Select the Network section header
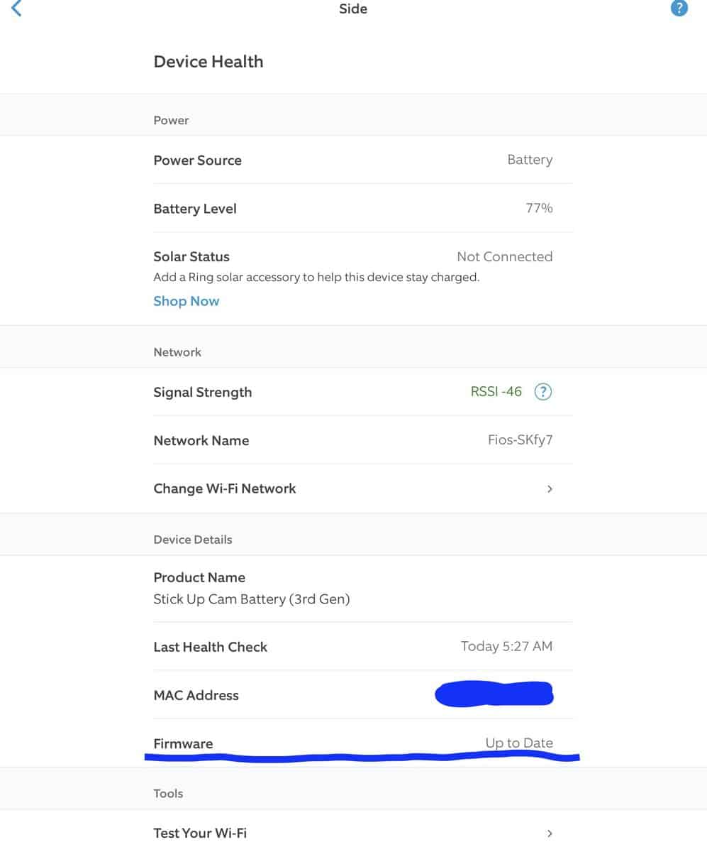Screen dimensions: 707x852 (177, 352)
